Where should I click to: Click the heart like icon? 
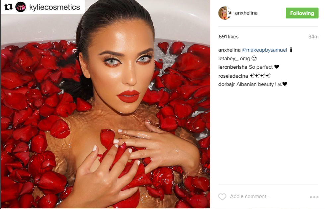coord(222,197)
